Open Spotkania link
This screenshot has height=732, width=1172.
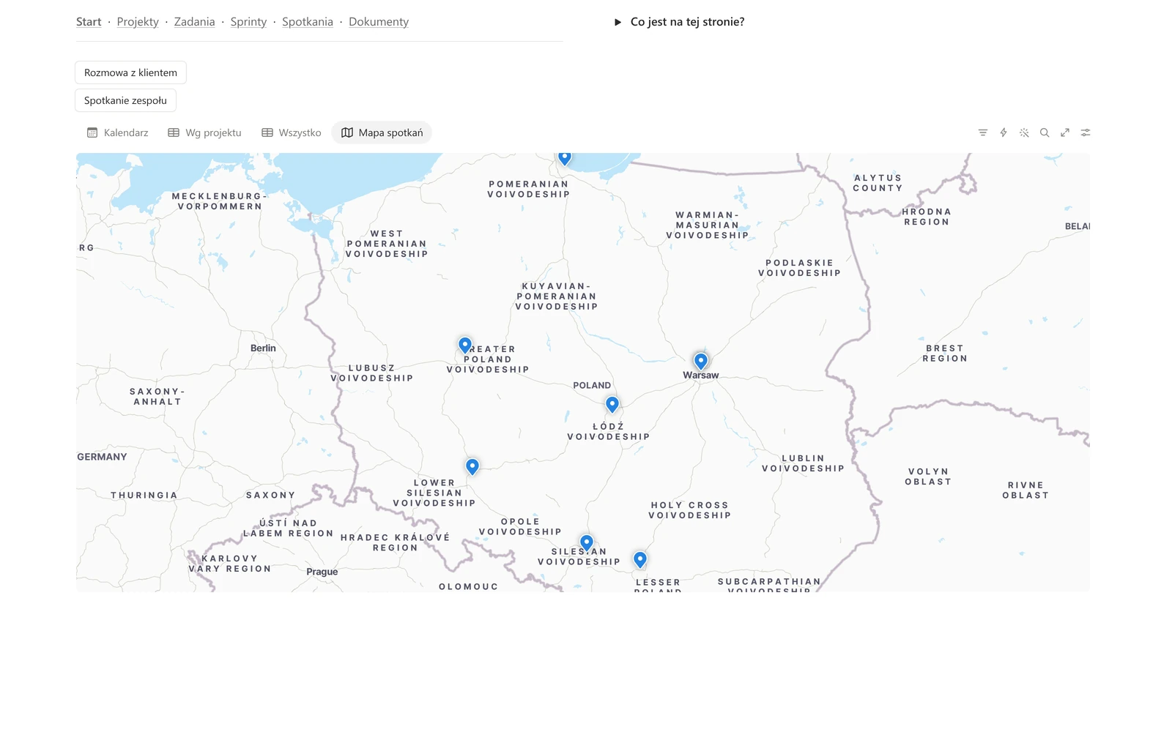[308, 22]
